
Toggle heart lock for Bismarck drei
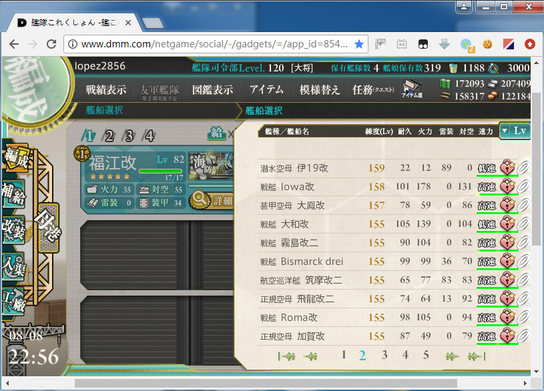point(507,262)
